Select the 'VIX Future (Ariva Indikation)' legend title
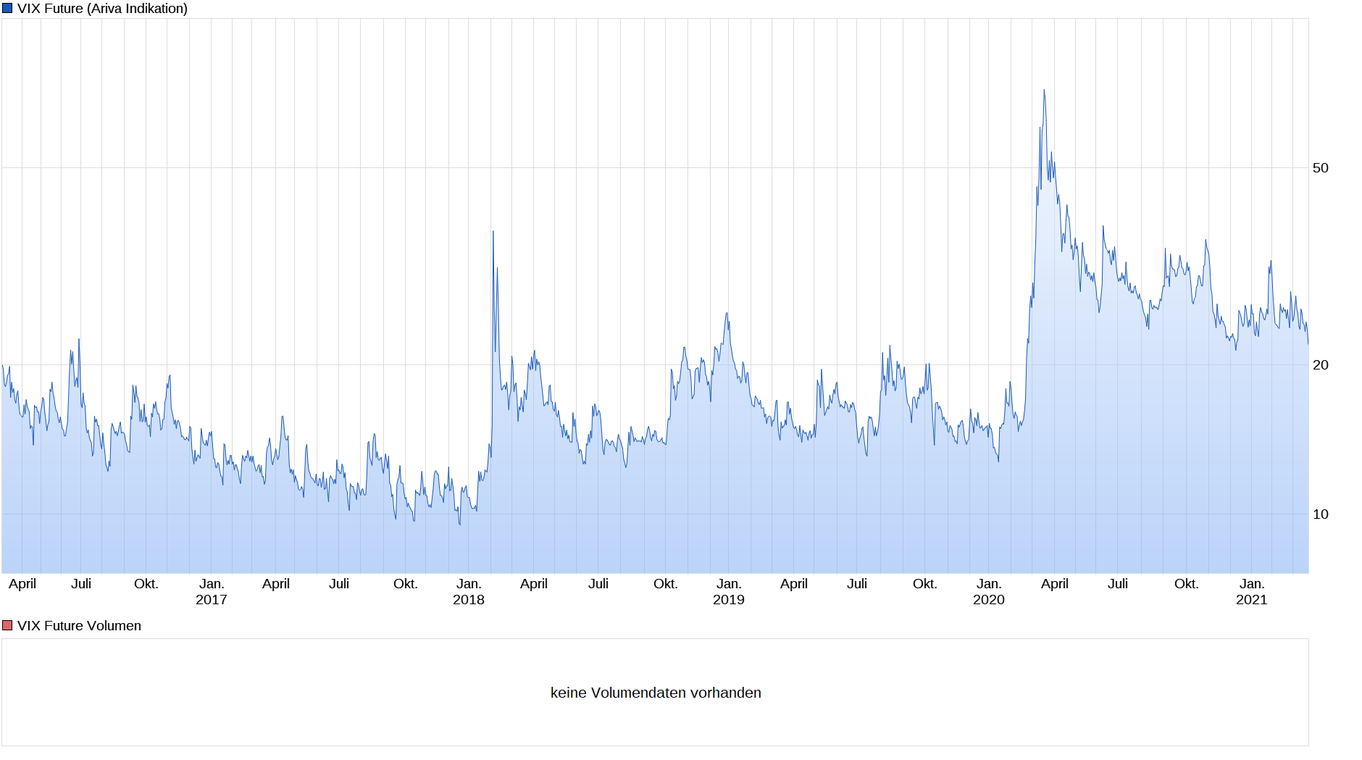The image size is (1362, 760). point(102,9)
